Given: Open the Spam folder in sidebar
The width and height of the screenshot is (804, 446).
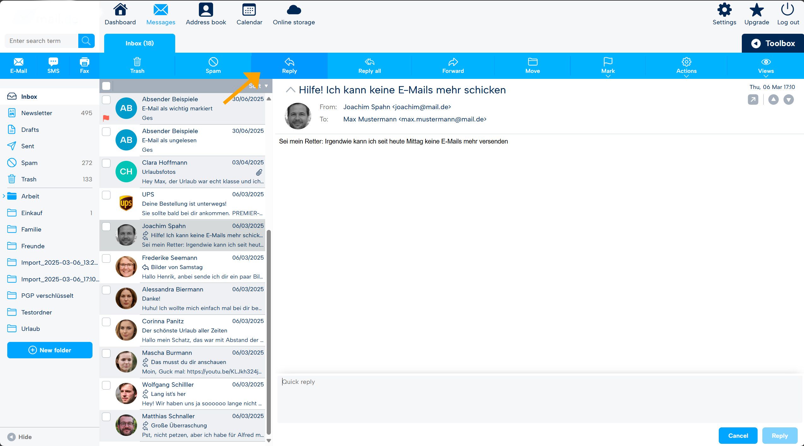Looking at the screenshot, I should [x=50, y=163].
